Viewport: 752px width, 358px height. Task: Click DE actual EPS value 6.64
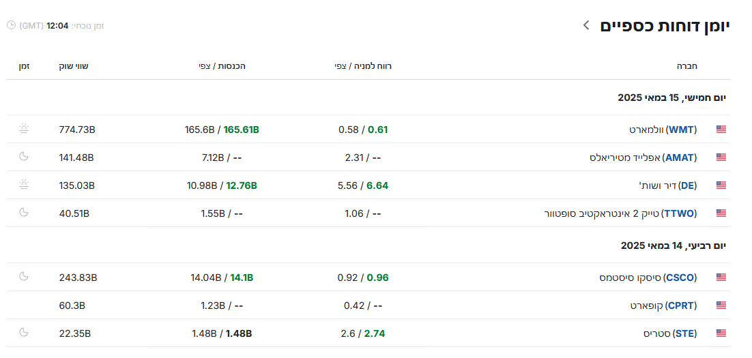click(377, 185)
